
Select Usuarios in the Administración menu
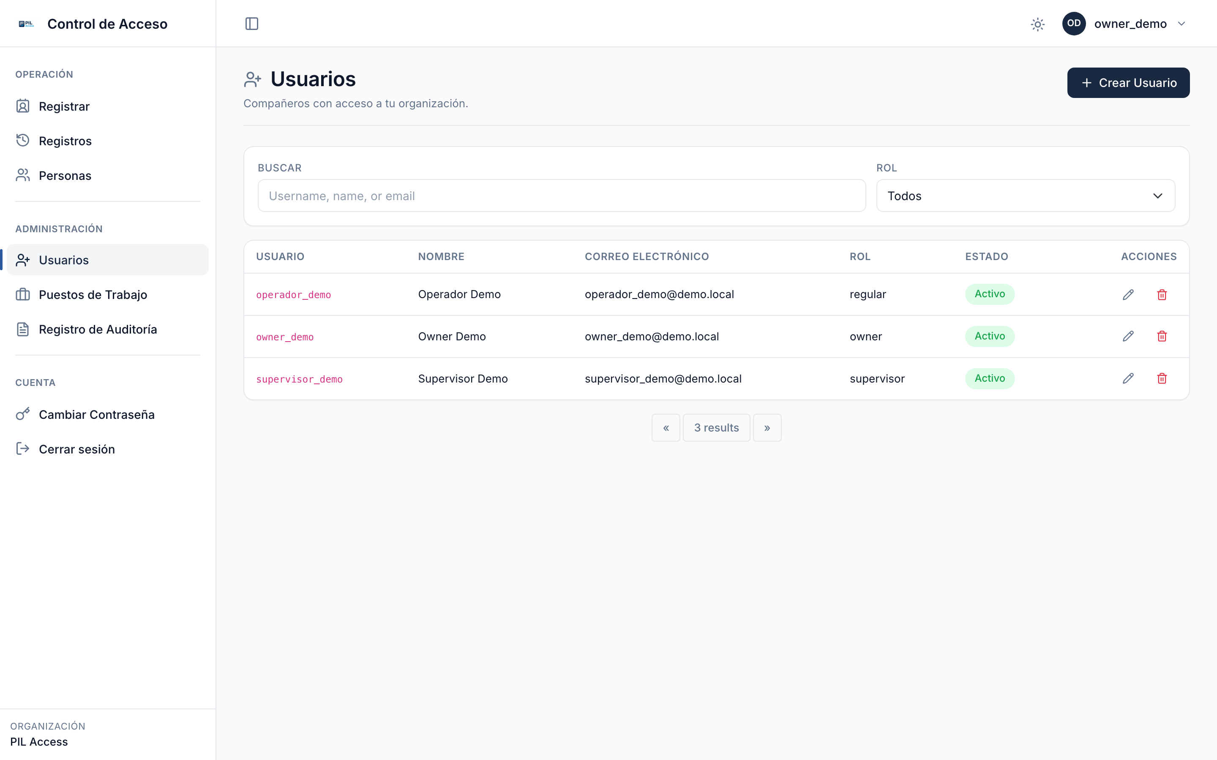[x=108, y=260]
